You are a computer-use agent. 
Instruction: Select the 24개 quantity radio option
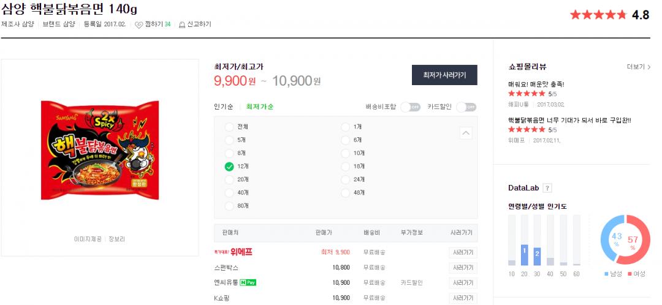tap(346, 179)
